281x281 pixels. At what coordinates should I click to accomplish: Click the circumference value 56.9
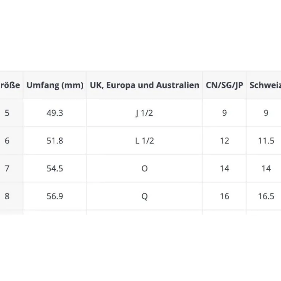pyautogui.click(x=55, y=196)
